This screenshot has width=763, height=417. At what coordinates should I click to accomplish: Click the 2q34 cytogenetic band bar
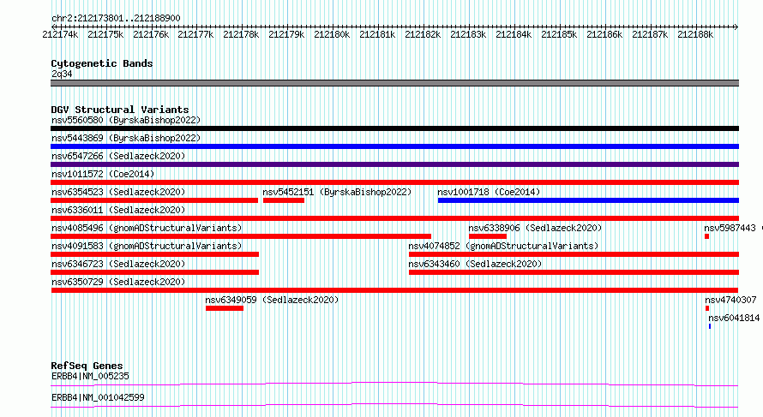click(x=394, y=83)
